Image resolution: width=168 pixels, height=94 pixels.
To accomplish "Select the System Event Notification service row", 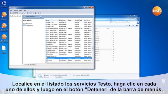I will [x=68, y=46].
